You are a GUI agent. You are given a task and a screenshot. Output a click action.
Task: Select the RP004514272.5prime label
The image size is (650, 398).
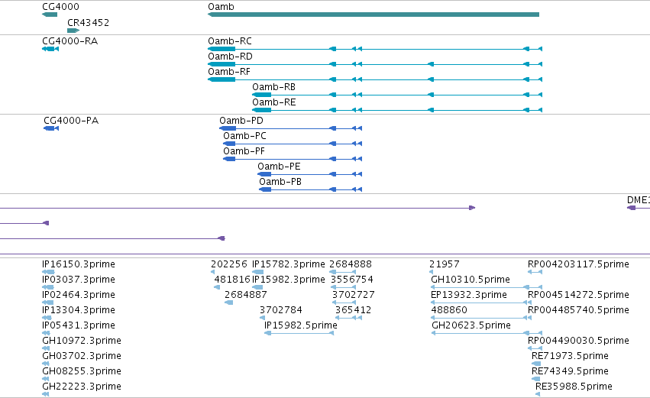[578, 295]
